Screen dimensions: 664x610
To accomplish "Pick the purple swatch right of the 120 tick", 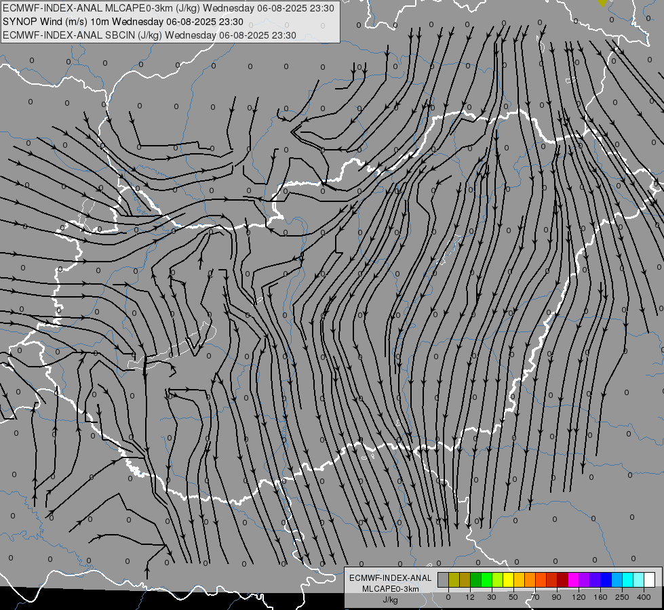I will [585, 579].
